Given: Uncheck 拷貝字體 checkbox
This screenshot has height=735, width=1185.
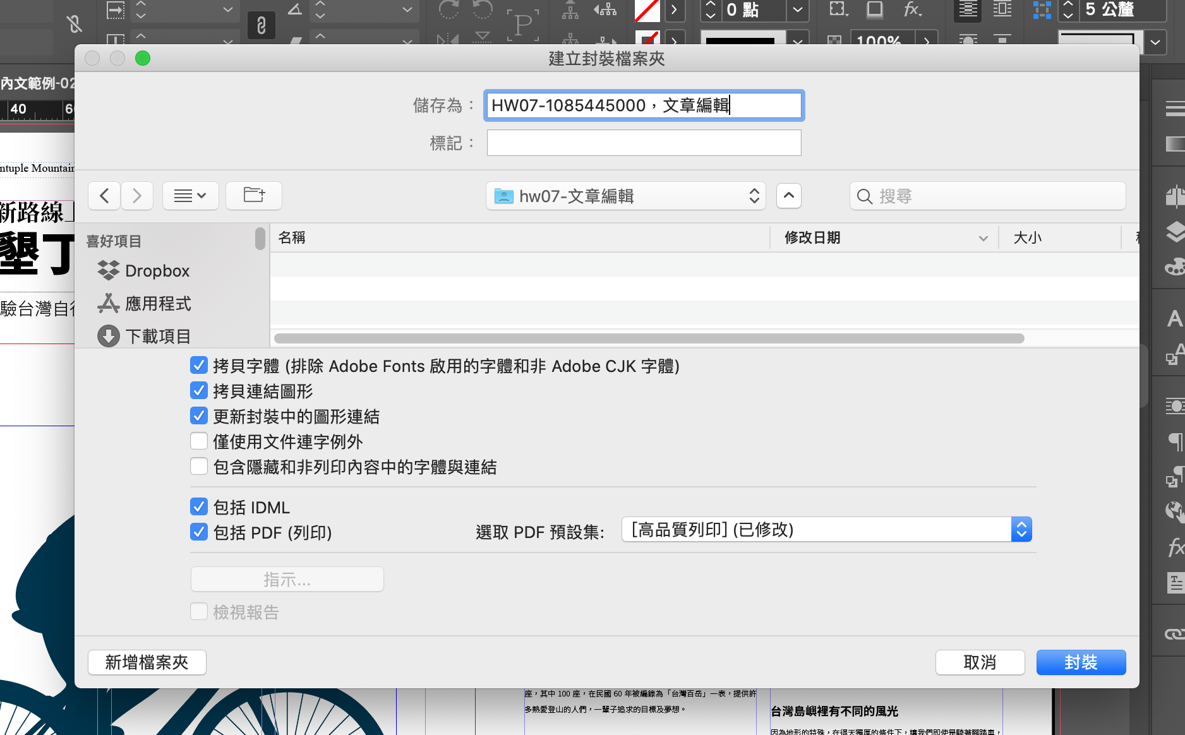Looking at the screenshot, I should (x=199, y=366).
